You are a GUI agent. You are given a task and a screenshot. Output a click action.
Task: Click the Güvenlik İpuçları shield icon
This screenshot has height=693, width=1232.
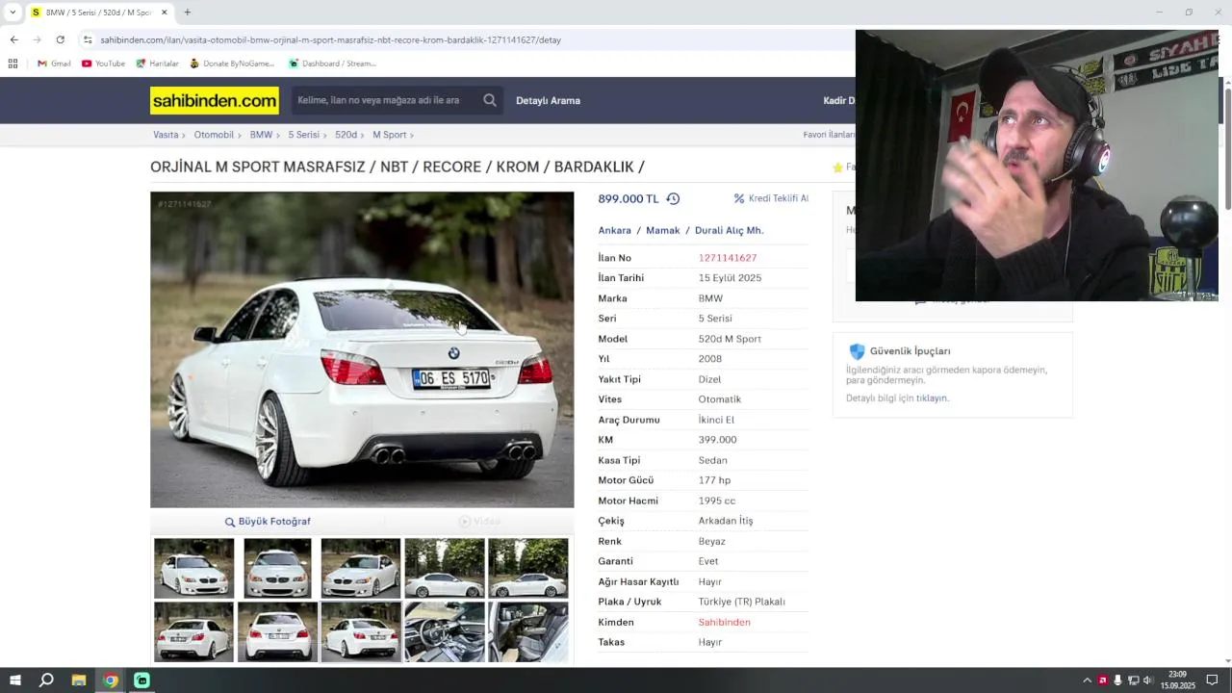(857, 351)
